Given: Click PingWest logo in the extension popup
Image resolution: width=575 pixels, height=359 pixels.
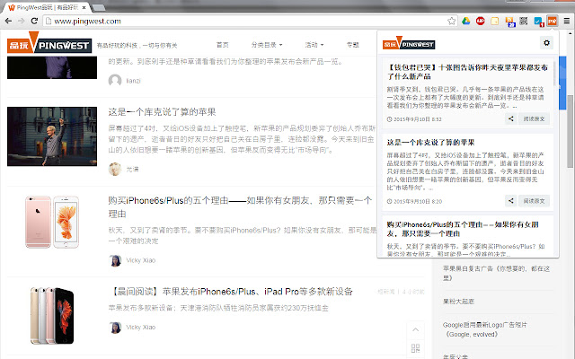Looking at the screenshot, I should [x=409, y=44].
